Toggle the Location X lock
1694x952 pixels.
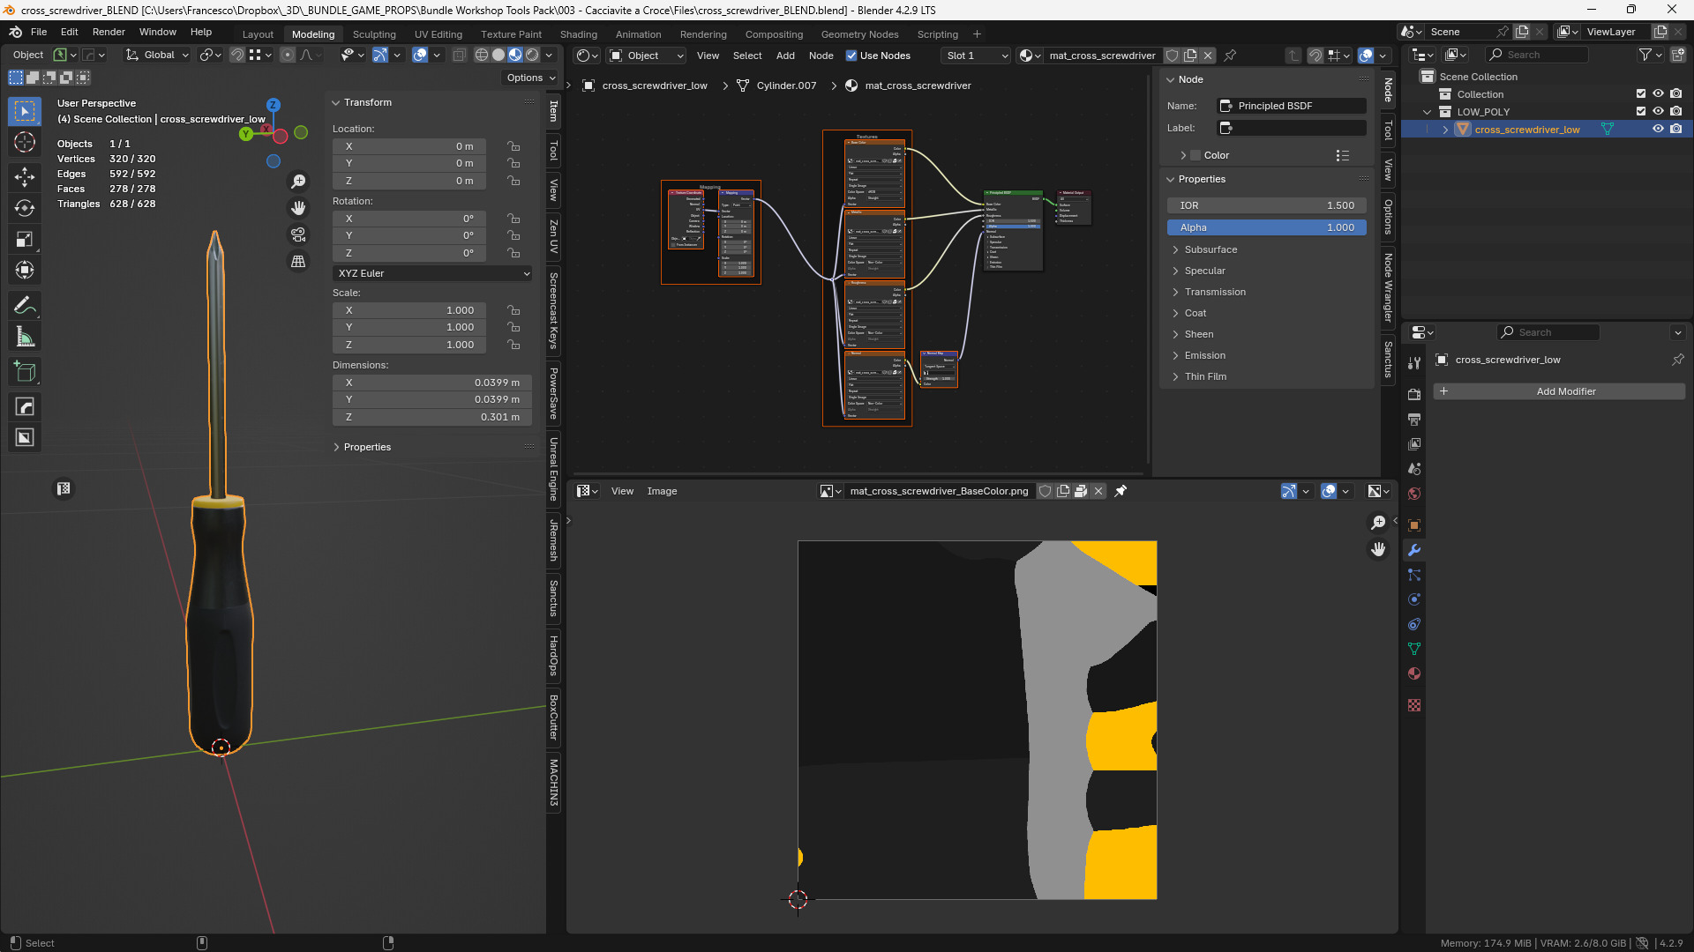pos(513,146)
